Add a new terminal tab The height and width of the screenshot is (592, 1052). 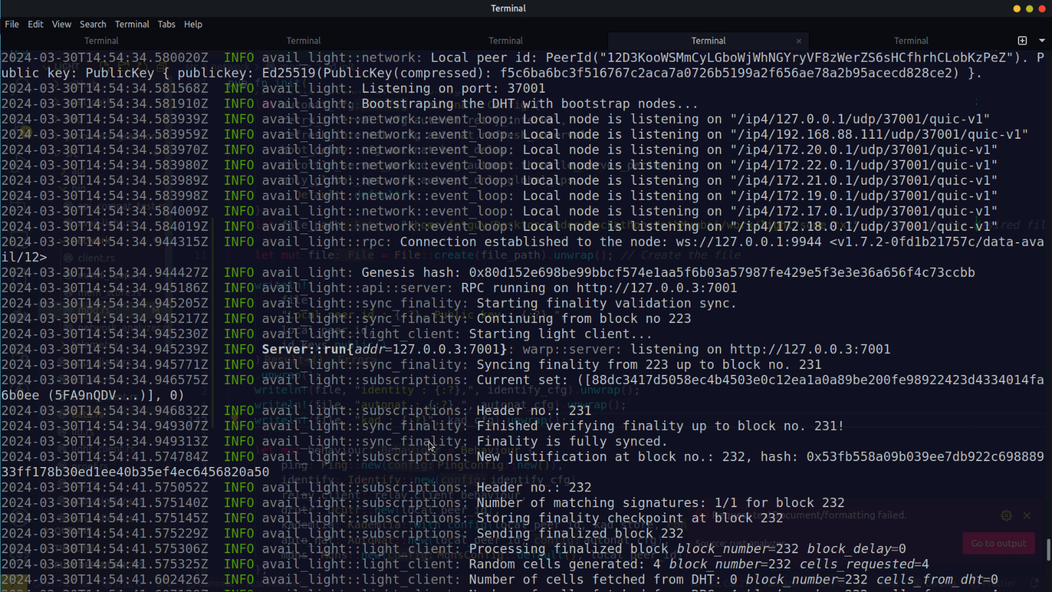[x=1022, y=41]
